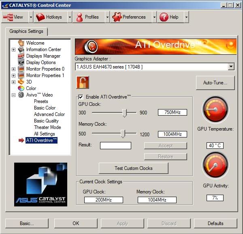The height and width of the screenshot is (234, 243).
Task: Collapse the Avivo Video tree node
Action: (x=14, y=95)
